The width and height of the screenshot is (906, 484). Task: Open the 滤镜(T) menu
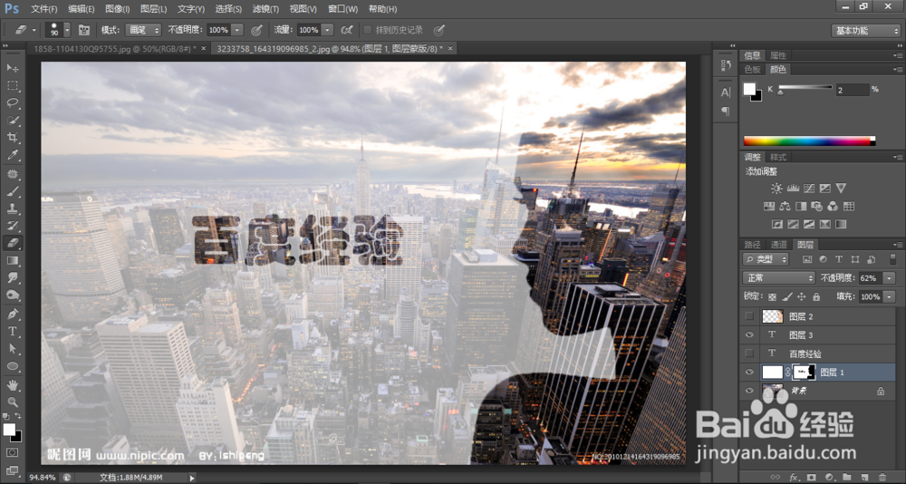tap(265, 9)
